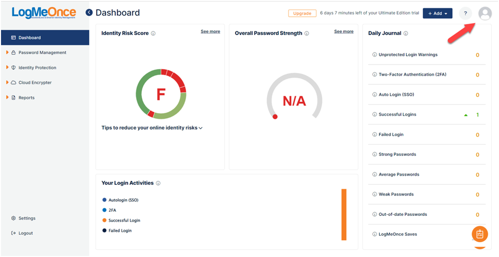Click info icon beside Out-of-date Passwords

375,214
